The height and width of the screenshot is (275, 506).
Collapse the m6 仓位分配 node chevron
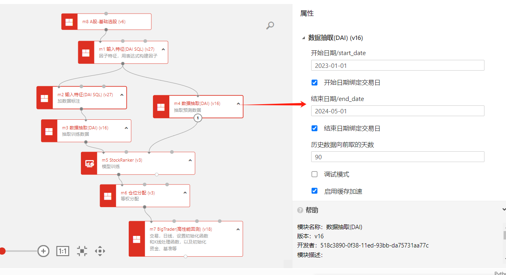[x=185, y=193]
